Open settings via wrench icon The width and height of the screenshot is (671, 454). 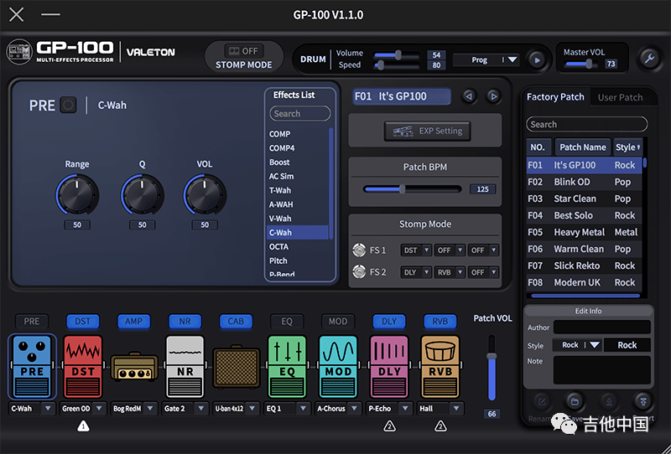click(x=649, y=59)
